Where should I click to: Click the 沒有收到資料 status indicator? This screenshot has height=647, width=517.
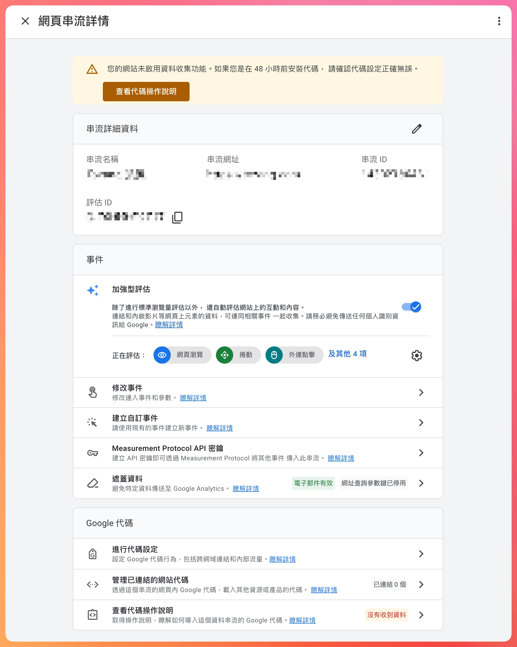pos(386,615)
